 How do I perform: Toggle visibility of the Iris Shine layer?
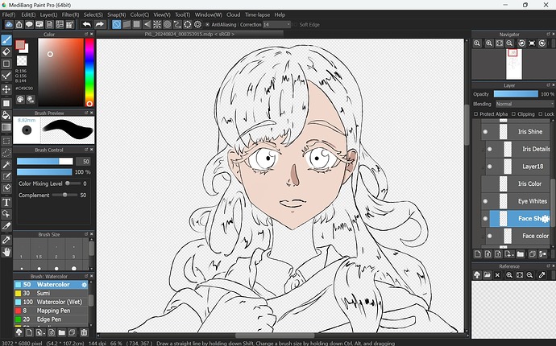click(485, 132)
